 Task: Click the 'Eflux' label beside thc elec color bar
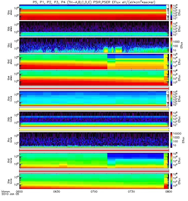point(181,45)
